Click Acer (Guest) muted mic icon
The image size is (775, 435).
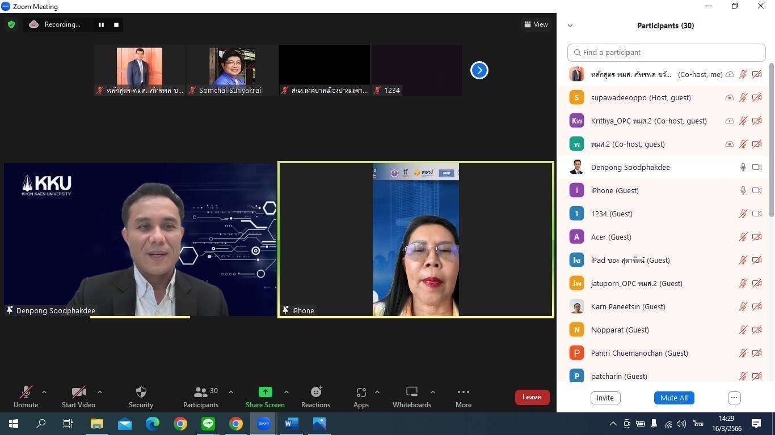(x=743, y=237)
